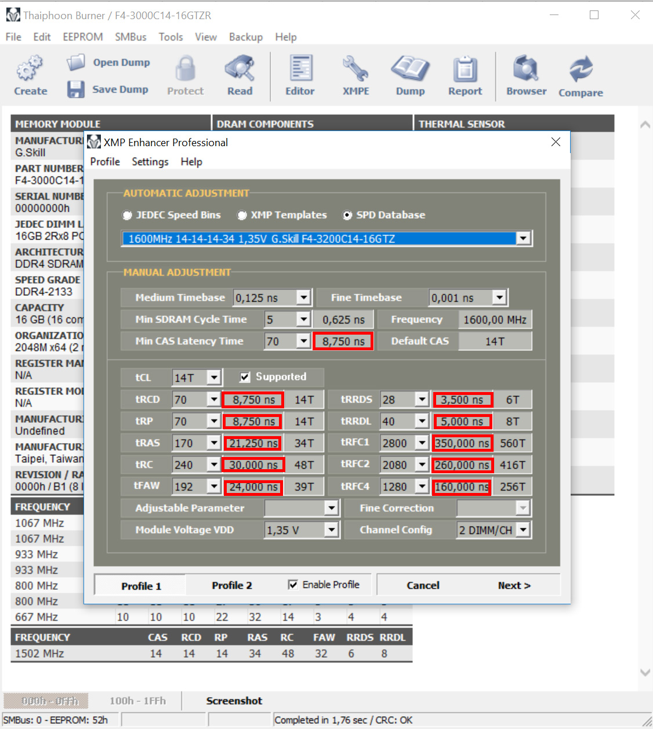653x729 pixels.
Task: Open the File menu in Thaiphoon Burner
Action: (13, 37)
